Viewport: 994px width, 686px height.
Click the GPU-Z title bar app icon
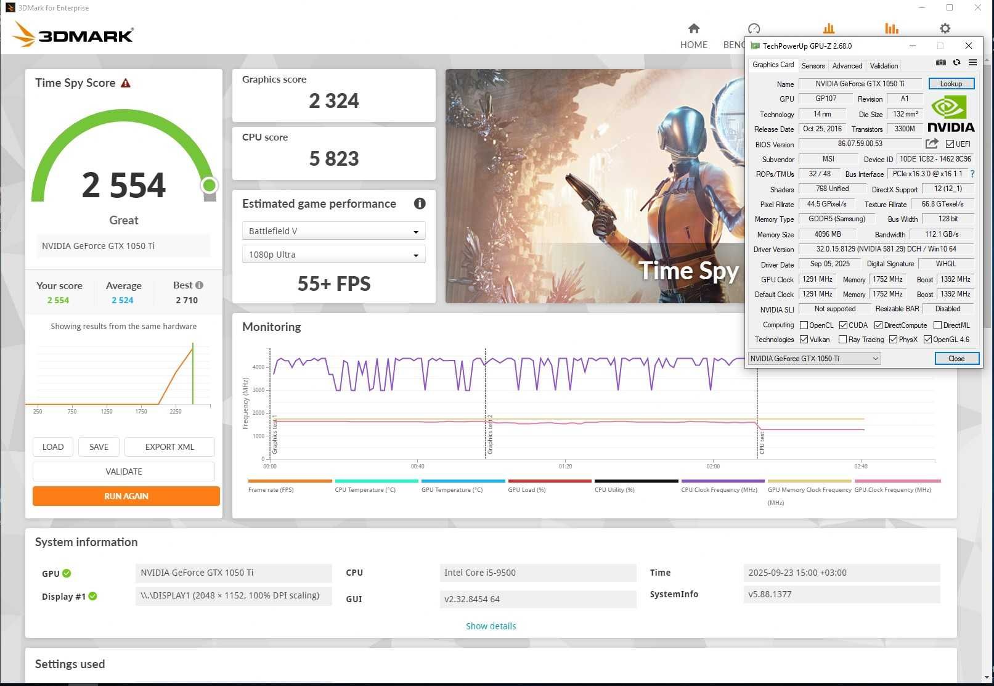point(755,46)
